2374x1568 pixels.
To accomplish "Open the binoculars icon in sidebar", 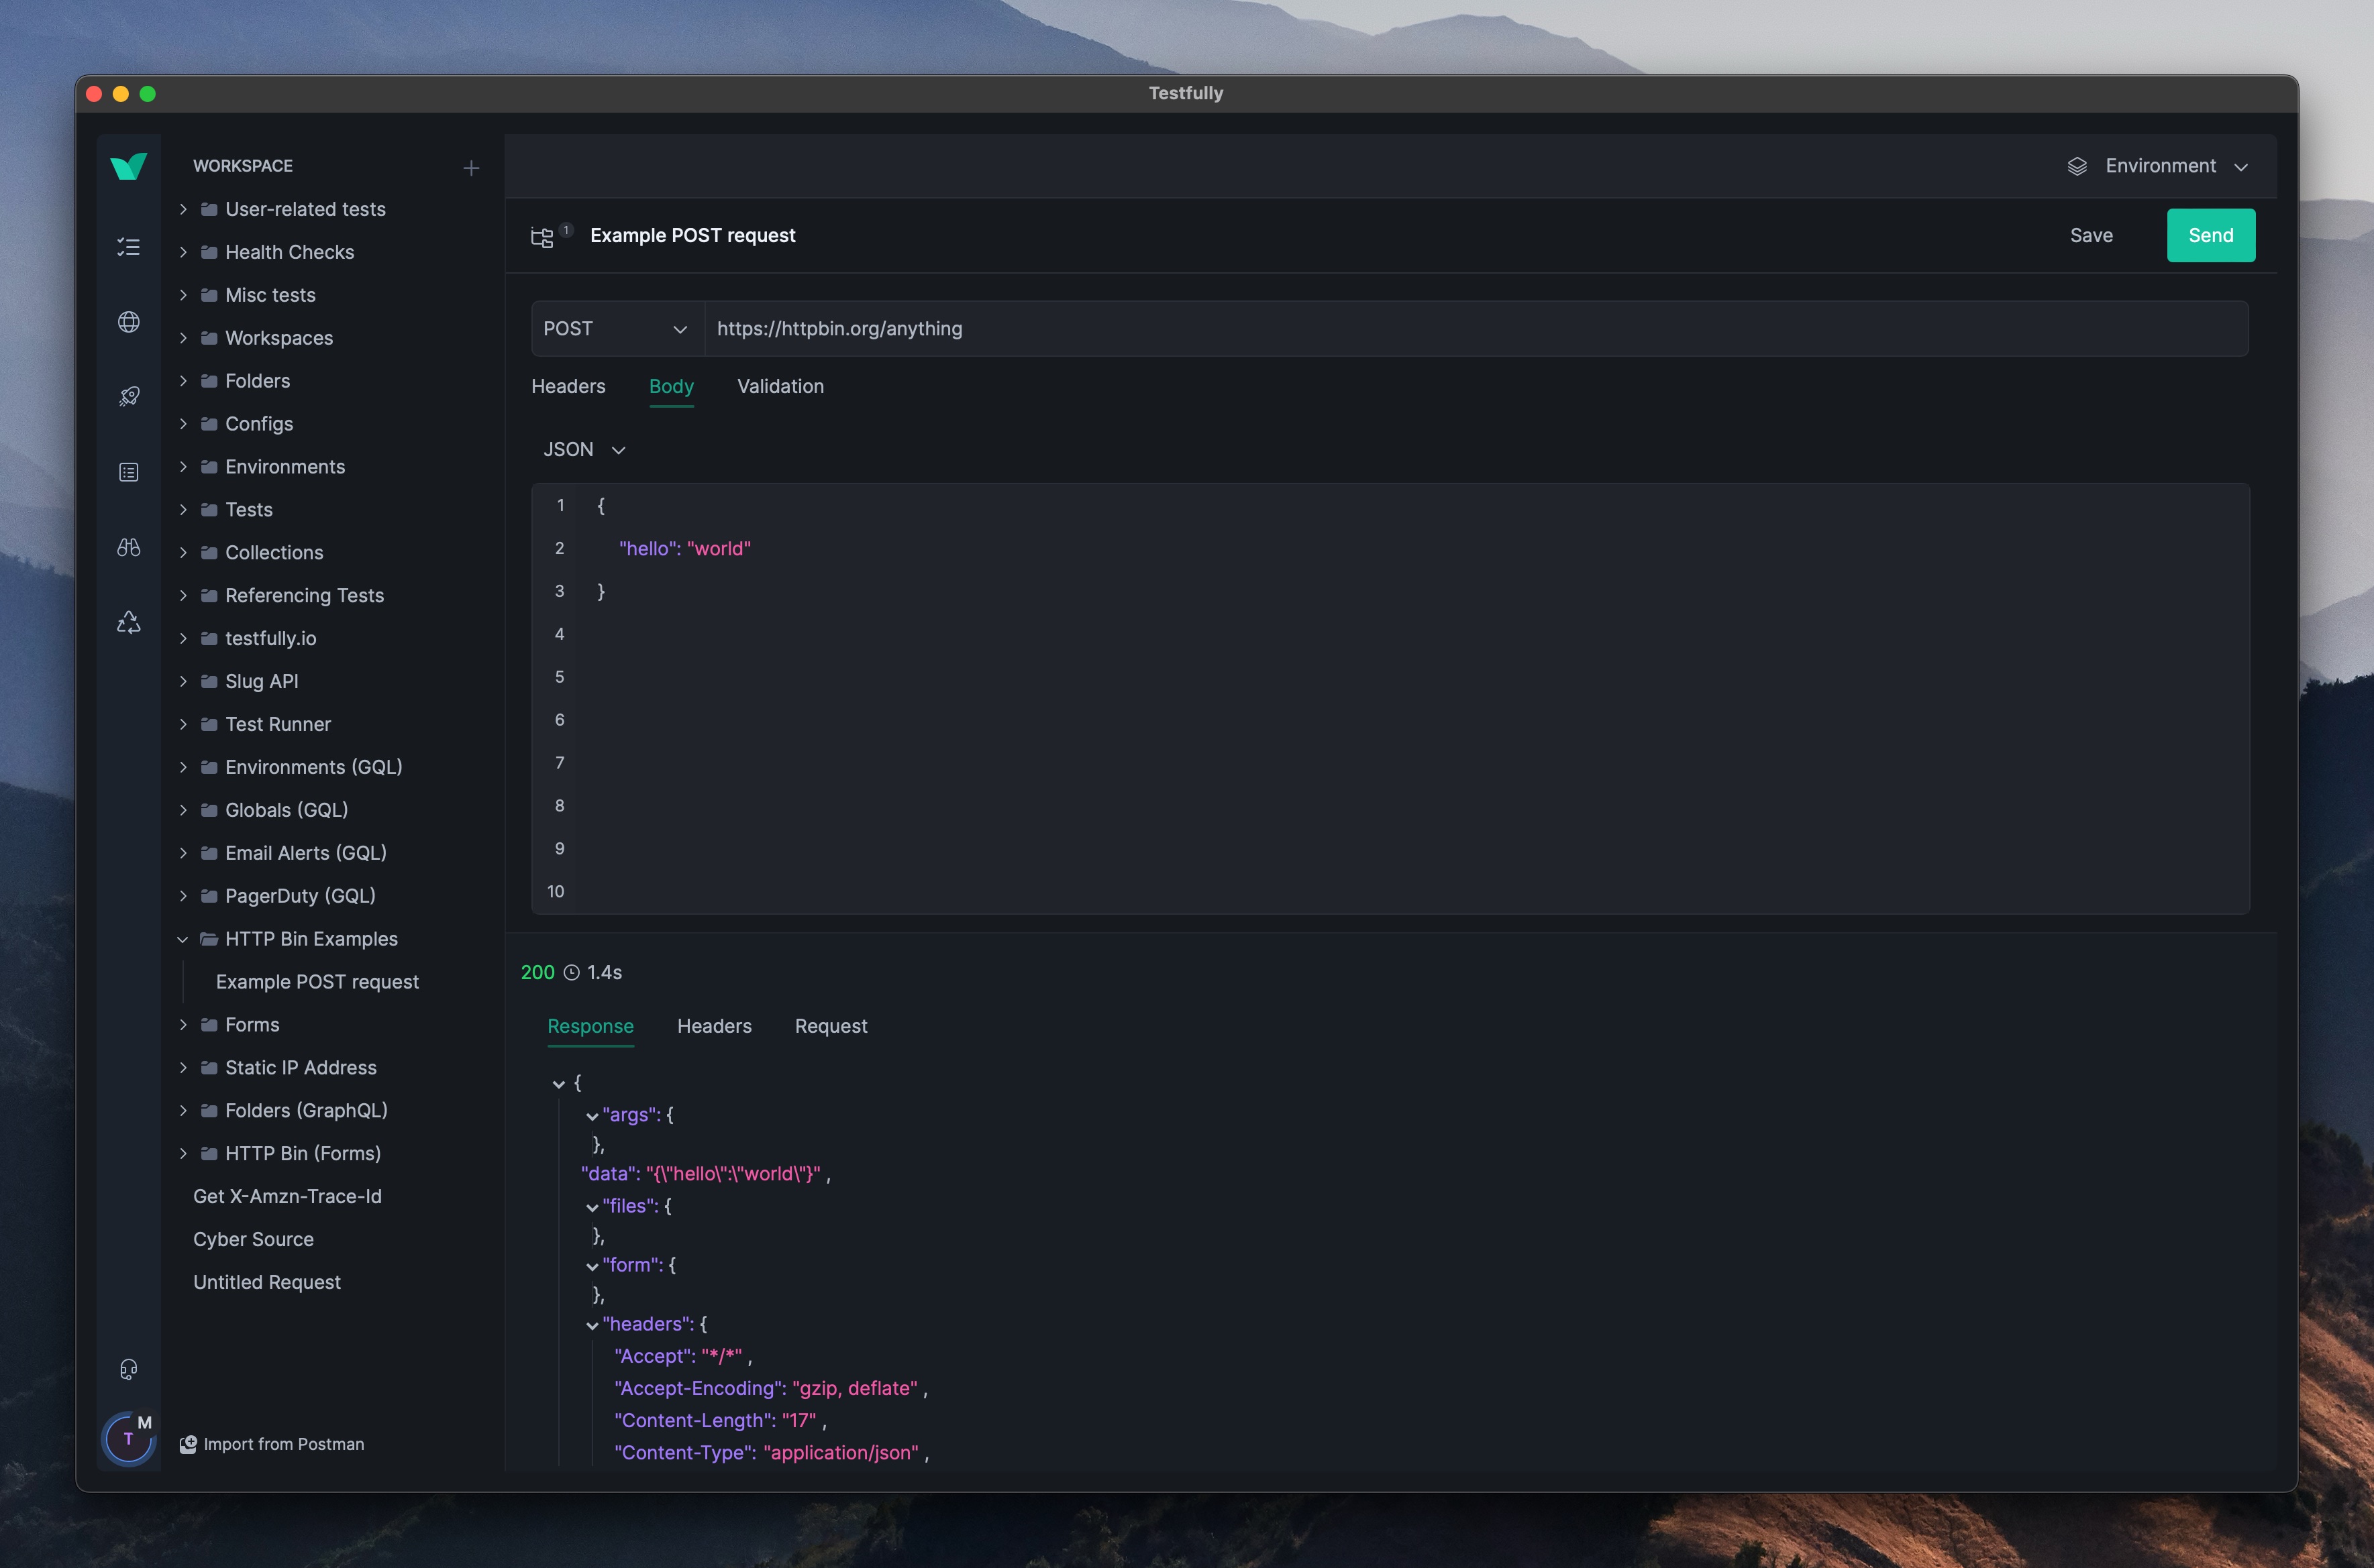I will [128, 547].
